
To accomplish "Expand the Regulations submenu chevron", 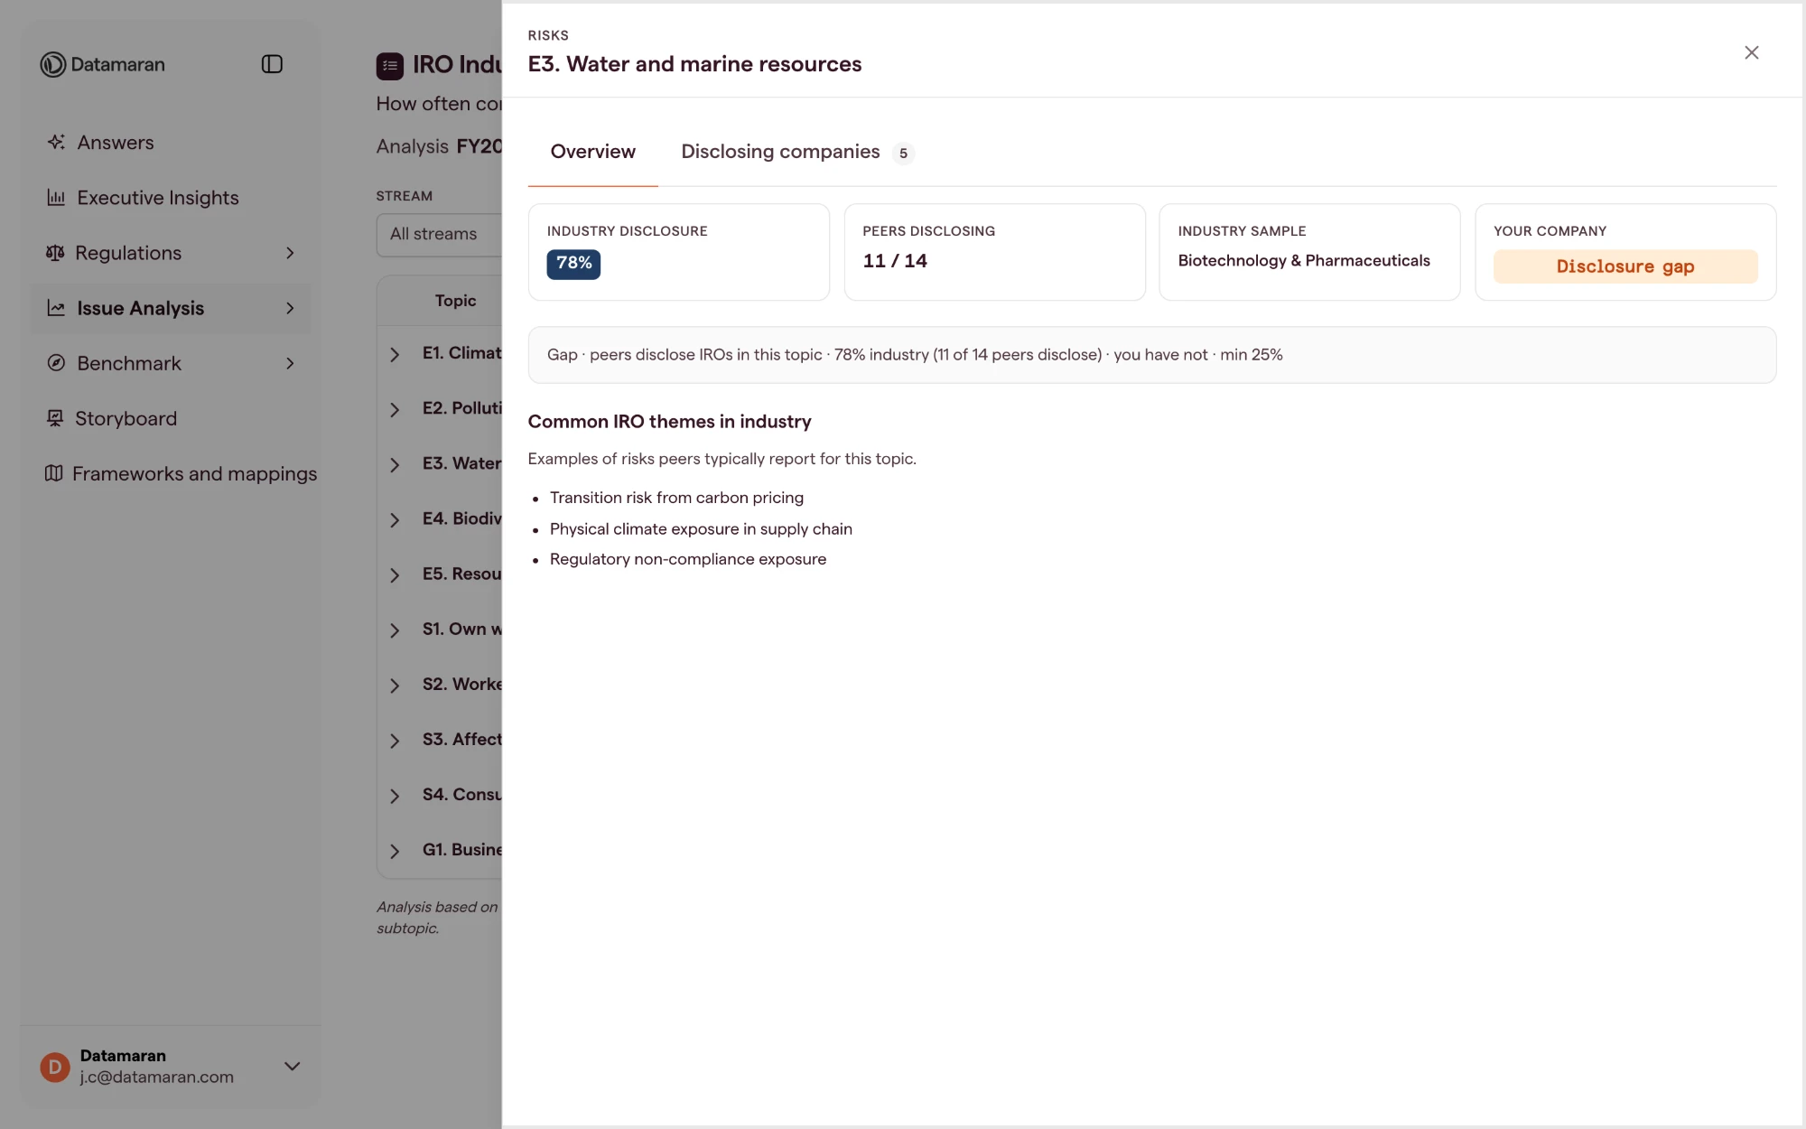I will tap(290, 253).
